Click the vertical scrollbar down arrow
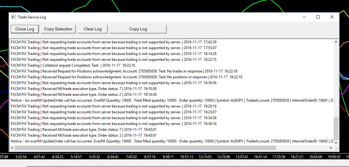The image size is (349, 167). point(336,142)
